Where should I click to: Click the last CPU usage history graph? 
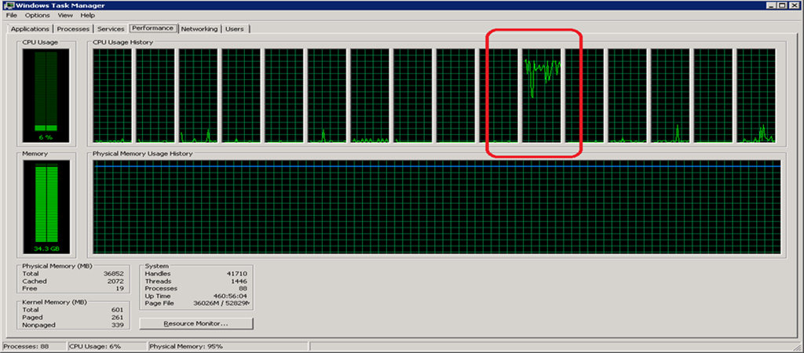point(756,96)
